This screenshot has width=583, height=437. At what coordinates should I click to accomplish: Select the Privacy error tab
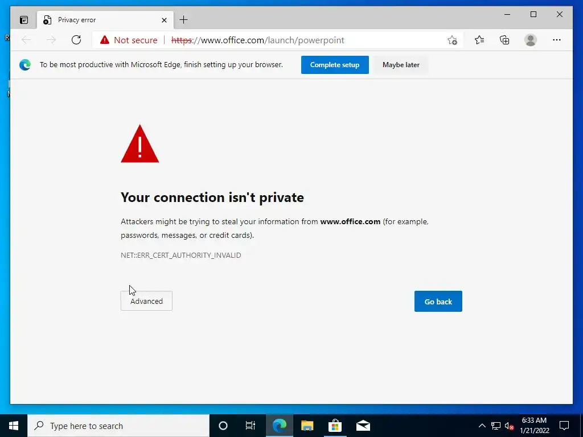pyautogui.click(x=105, y=20)
